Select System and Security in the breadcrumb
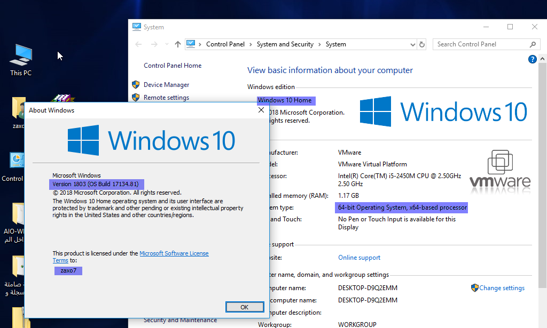The image size is (547, 328). pyautogui.click(x=285, y=44)
